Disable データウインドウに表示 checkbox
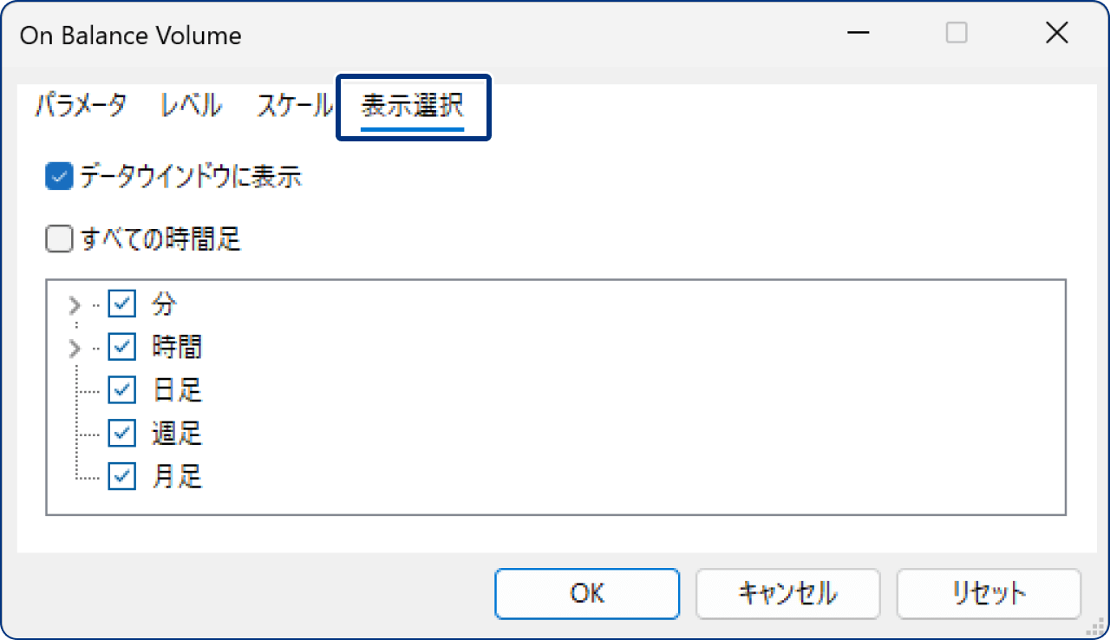 click(x=58, y=176)
